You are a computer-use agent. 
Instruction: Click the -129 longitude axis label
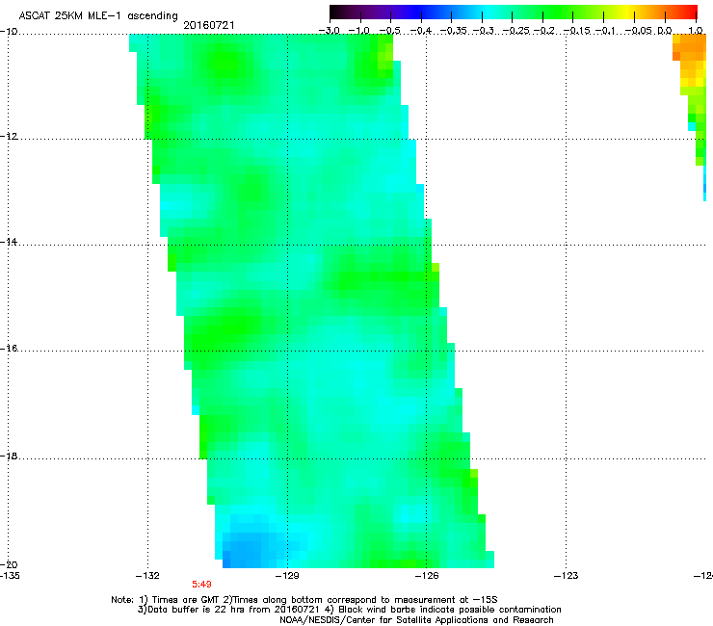[287, 576]
